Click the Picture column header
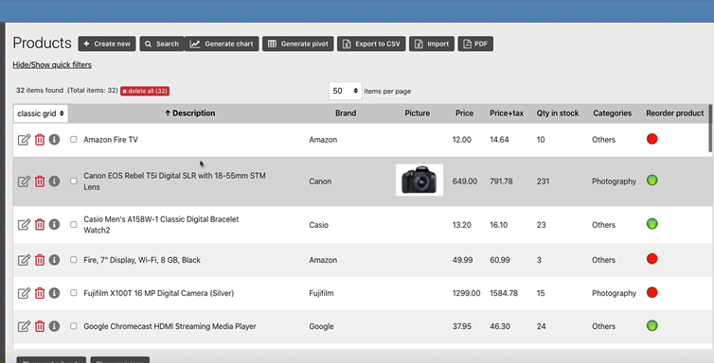 [417, 113]
